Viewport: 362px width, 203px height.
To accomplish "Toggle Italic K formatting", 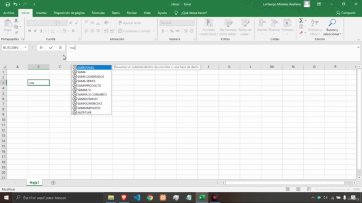I will point(35,31).
